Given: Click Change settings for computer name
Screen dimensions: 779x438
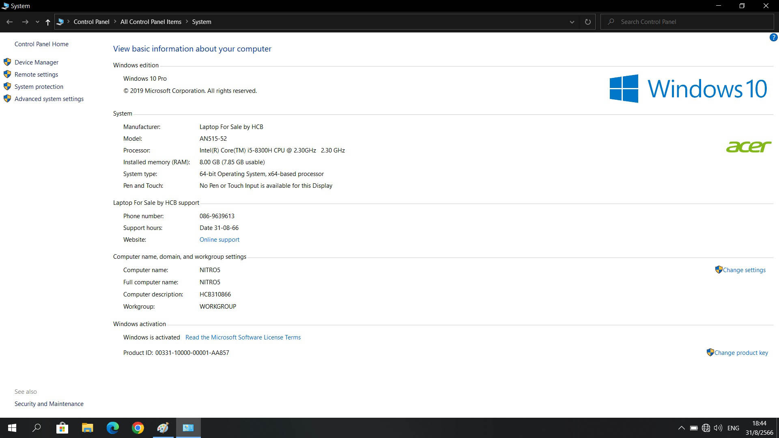Looking at the screenshot, I should pos(744,270).
